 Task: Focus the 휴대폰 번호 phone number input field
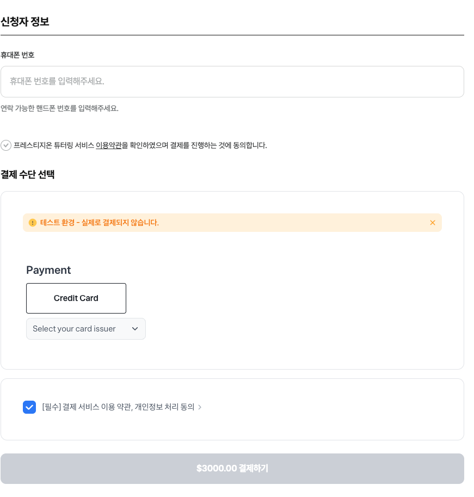click(232, 82)
